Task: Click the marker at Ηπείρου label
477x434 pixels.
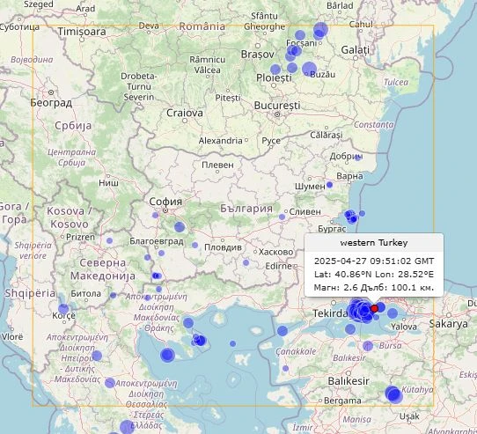Action: pyautogui.click(x=97, y=356)
